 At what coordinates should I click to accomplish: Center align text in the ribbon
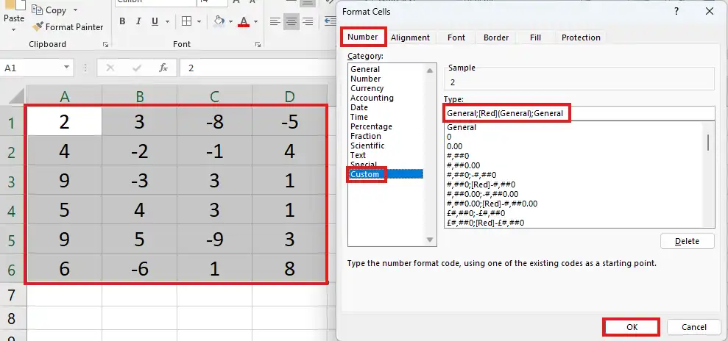pyautogui.click(x=291, y=21)
